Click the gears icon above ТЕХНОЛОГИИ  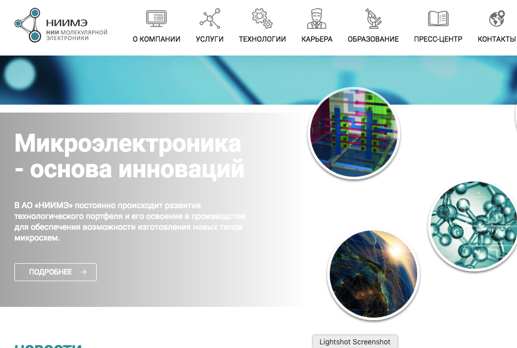(262, 18)
